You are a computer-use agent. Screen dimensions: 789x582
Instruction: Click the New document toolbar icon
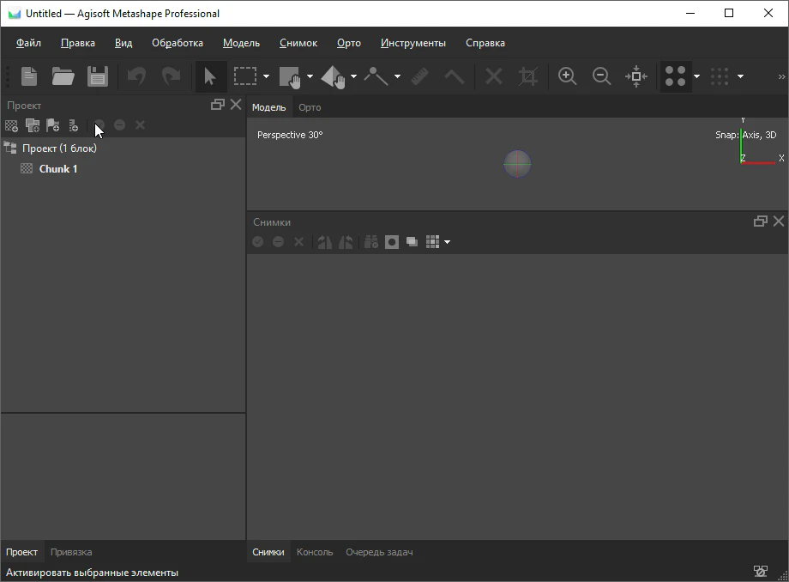point(29,76)
